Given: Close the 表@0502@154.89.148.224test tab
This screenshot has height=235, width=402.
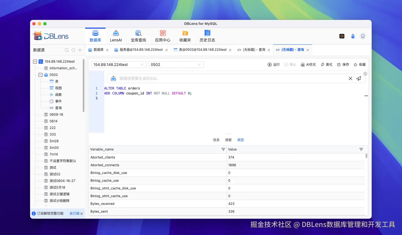Looking at the screenshot, I should (230, 50).
